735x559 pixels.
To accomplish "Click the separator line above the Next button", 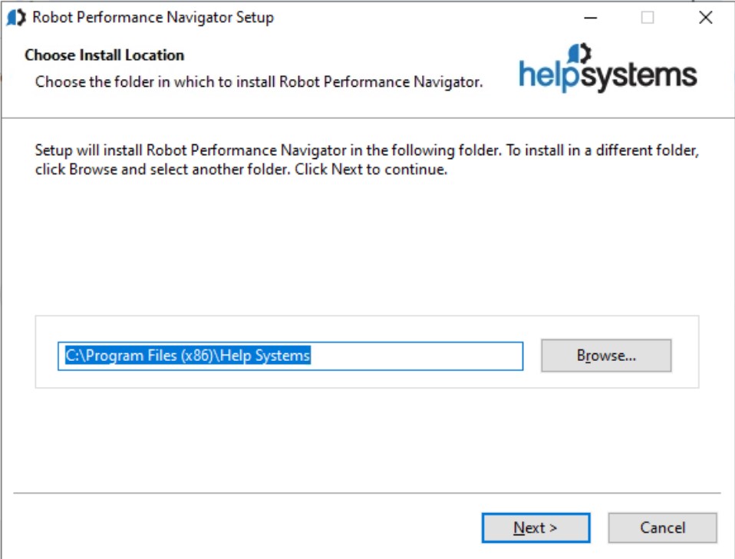I will coord(367,493).
